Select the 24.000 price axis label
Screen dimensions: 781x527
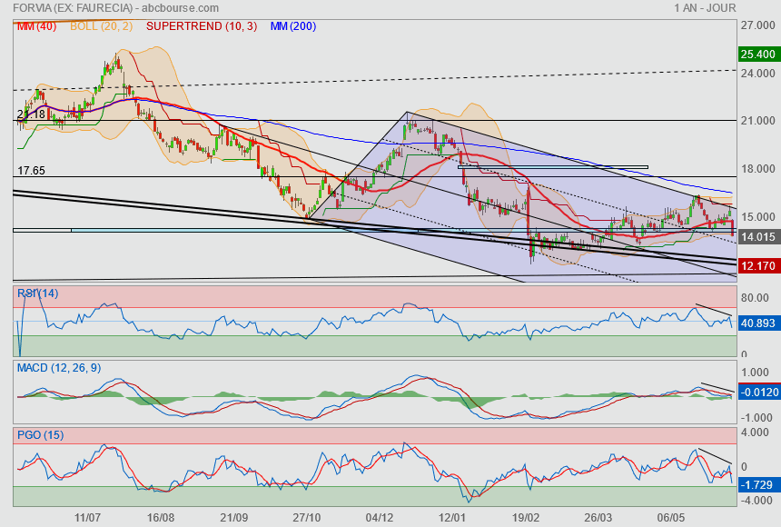click(x=757, y=74)
